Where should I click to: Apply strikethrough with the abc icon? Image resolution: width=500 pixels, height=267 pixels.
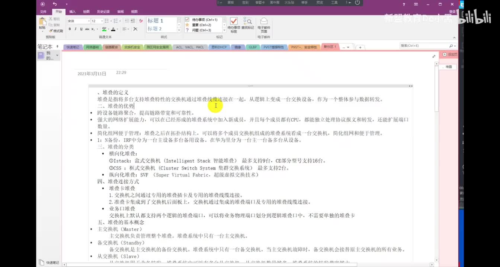[x=87, y=29]
